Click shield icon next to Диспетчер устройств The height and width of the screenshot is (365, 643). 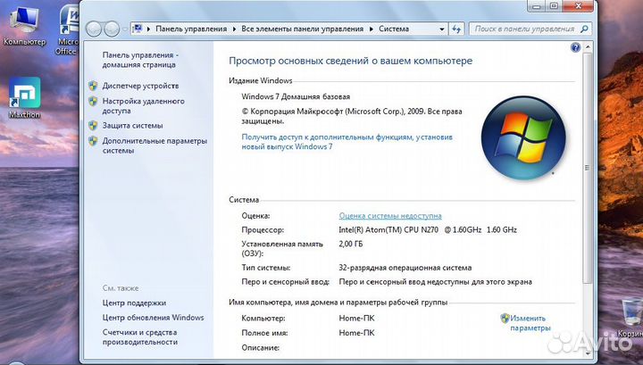93,86
